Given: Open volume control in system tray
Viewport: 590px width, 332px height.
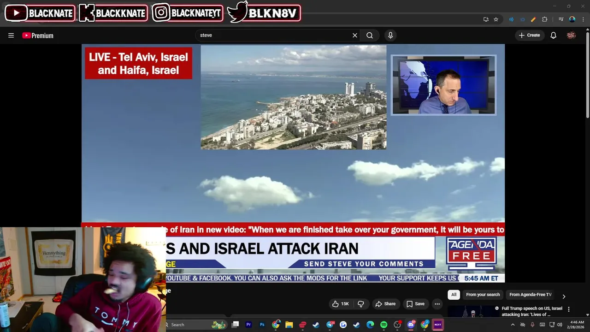Looking at the screenshot, I should (x=560, y=325).
